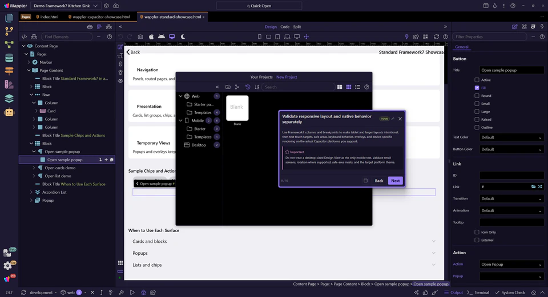This screenshot has width=548, height=297.
Task: Switch to Code view
Action: pos(285,27)
